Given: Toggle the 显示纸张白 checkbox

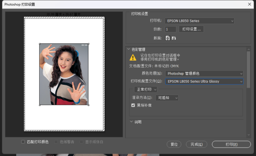Looking at the screenshot, I should pos(81,142).
